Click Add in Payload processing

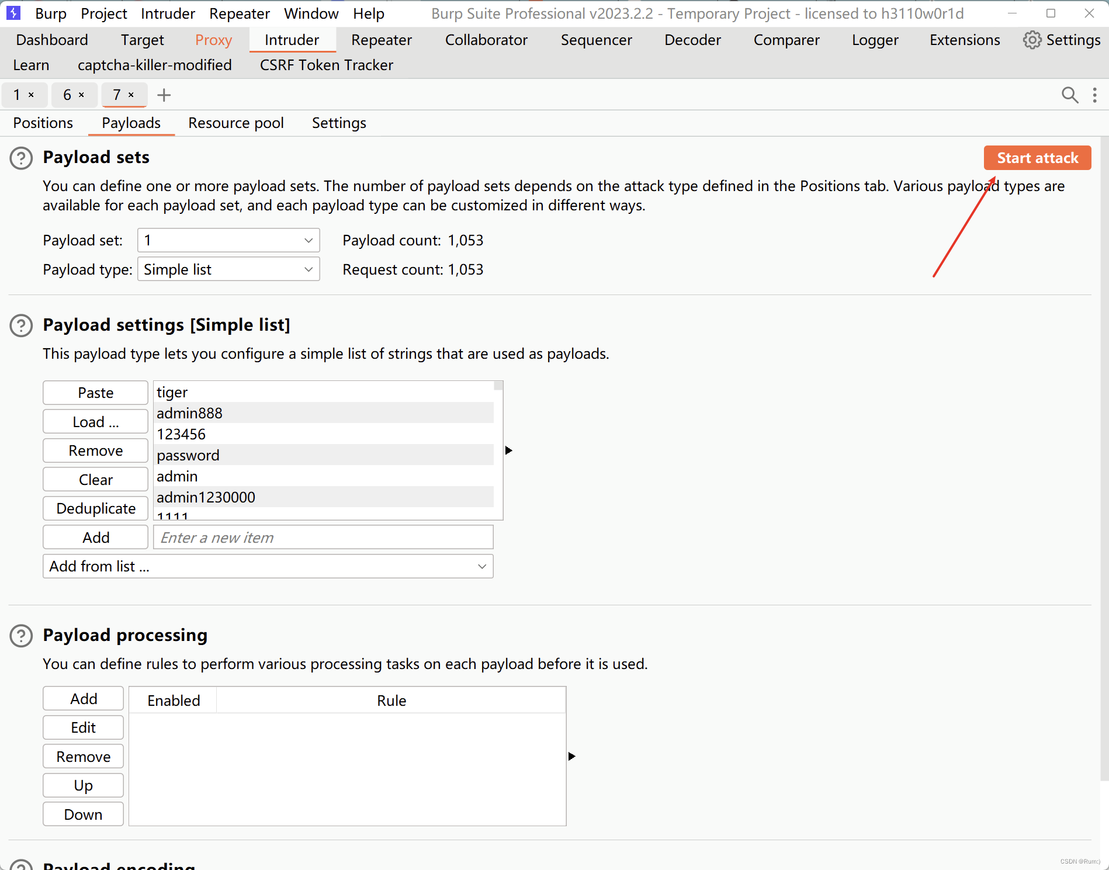(x=83, y=699)
